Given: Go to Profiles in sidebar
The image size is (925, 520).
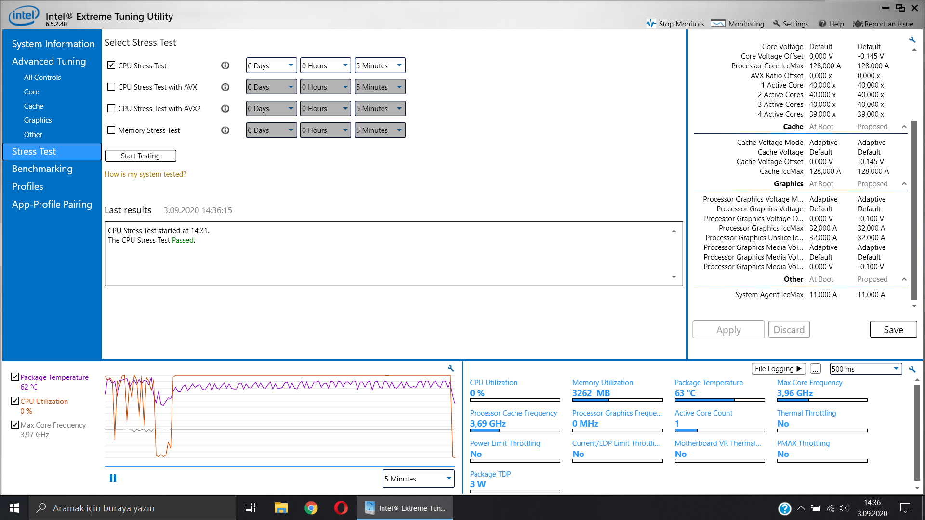Looking at the screenshot, I should 27,186.
